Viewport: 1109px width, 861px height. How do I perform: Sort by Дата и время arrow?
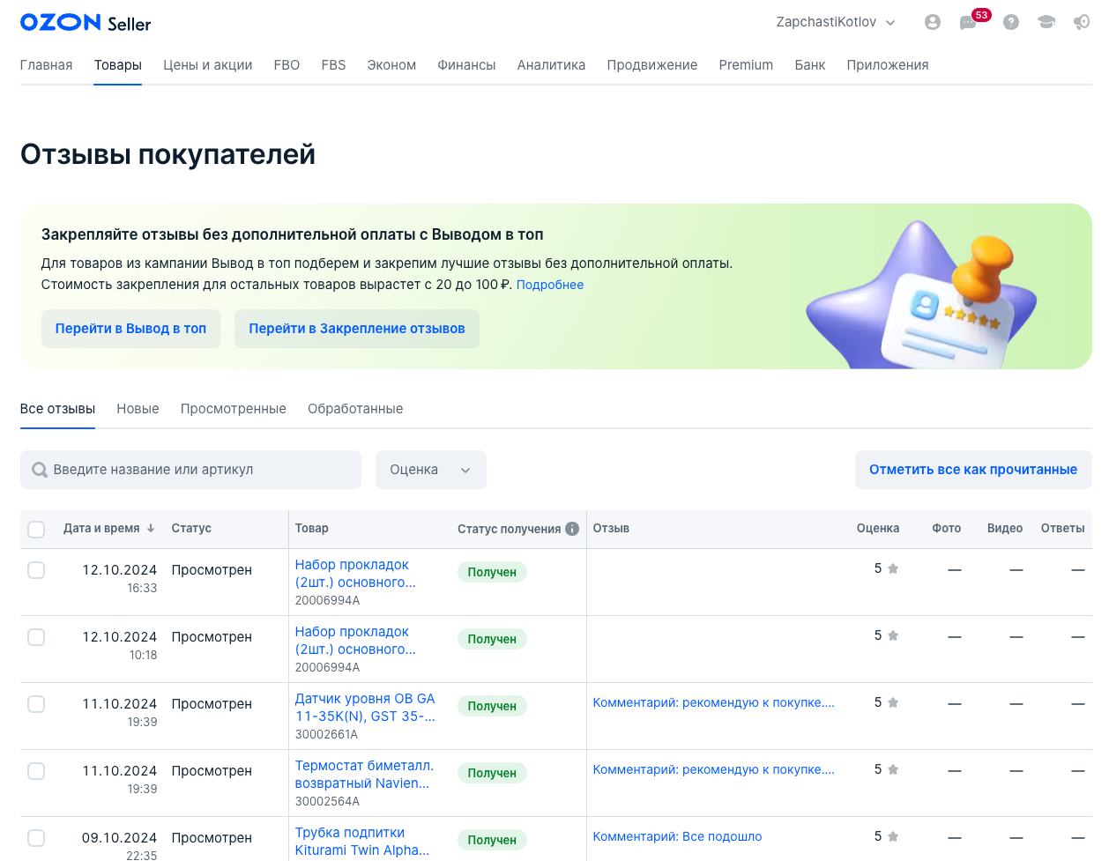pos(151,528)
